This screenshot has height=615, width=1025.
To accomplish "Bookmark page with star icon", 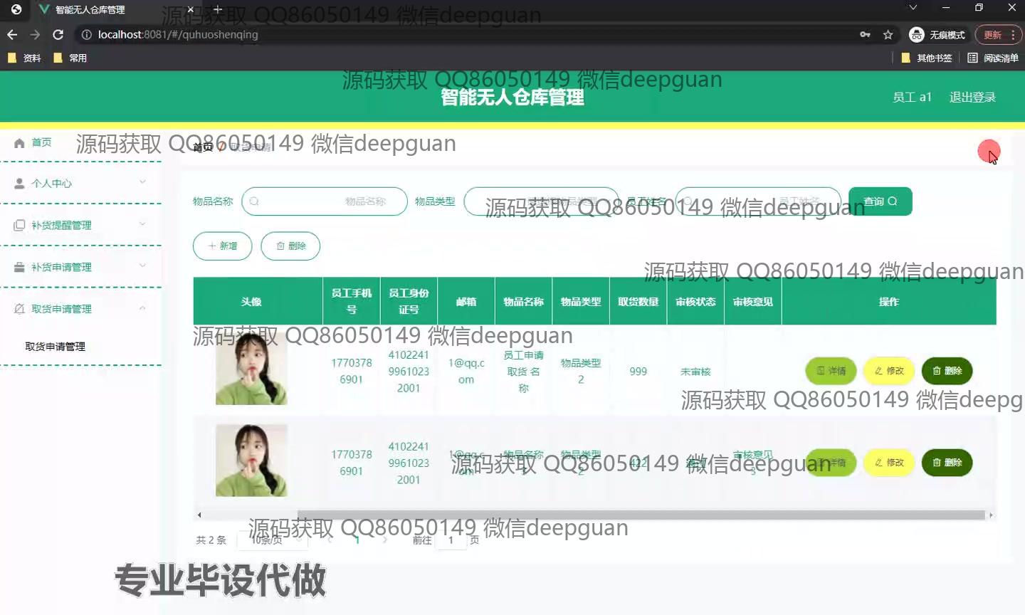I will [888, 34].
